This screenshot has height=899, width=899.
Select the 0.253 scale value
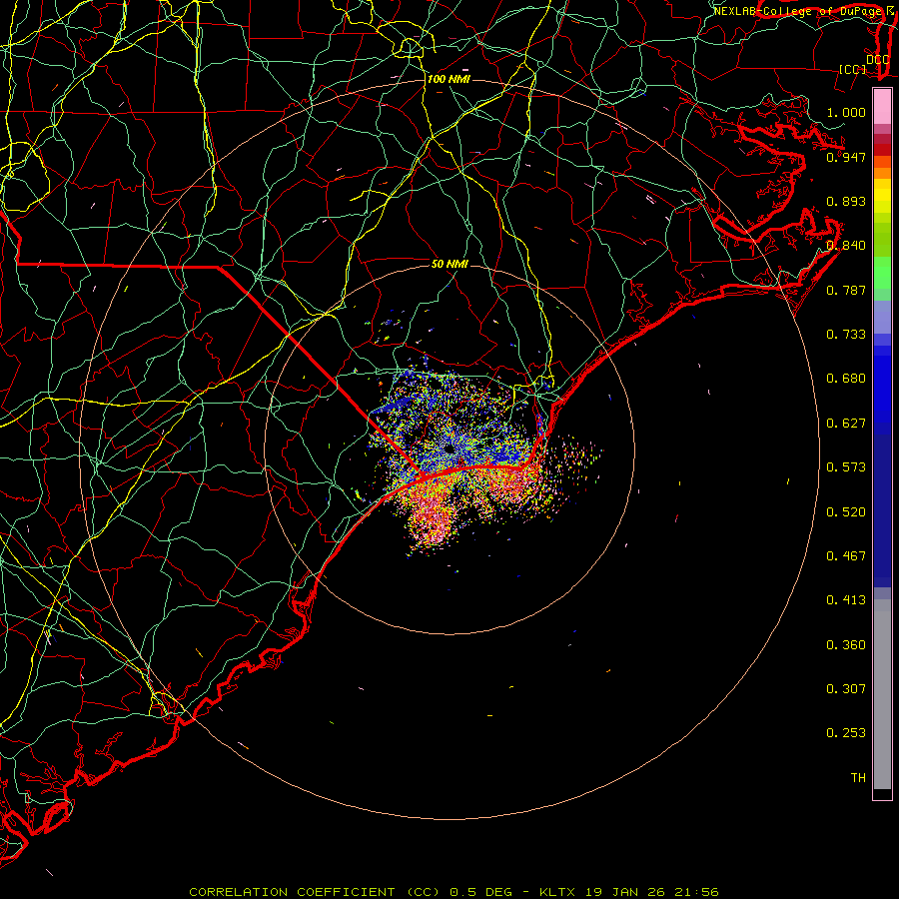tap(846, 733)
